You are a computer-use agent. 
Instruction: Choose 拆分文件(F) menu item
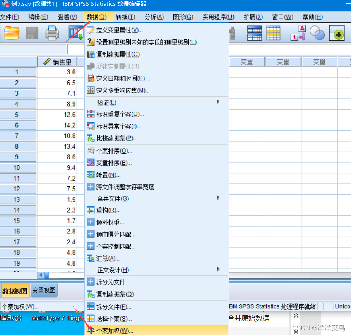pyautogui.click(x=157, y=307)
